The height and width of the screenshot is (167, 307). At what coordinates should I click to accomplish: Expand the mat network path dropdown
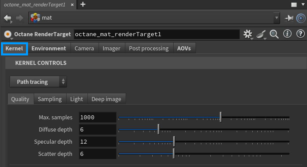point(277,18)
